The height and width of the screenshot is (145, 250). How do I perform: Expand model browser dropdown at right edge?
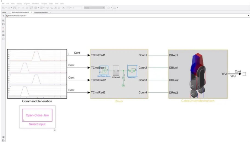pos(248,16)
